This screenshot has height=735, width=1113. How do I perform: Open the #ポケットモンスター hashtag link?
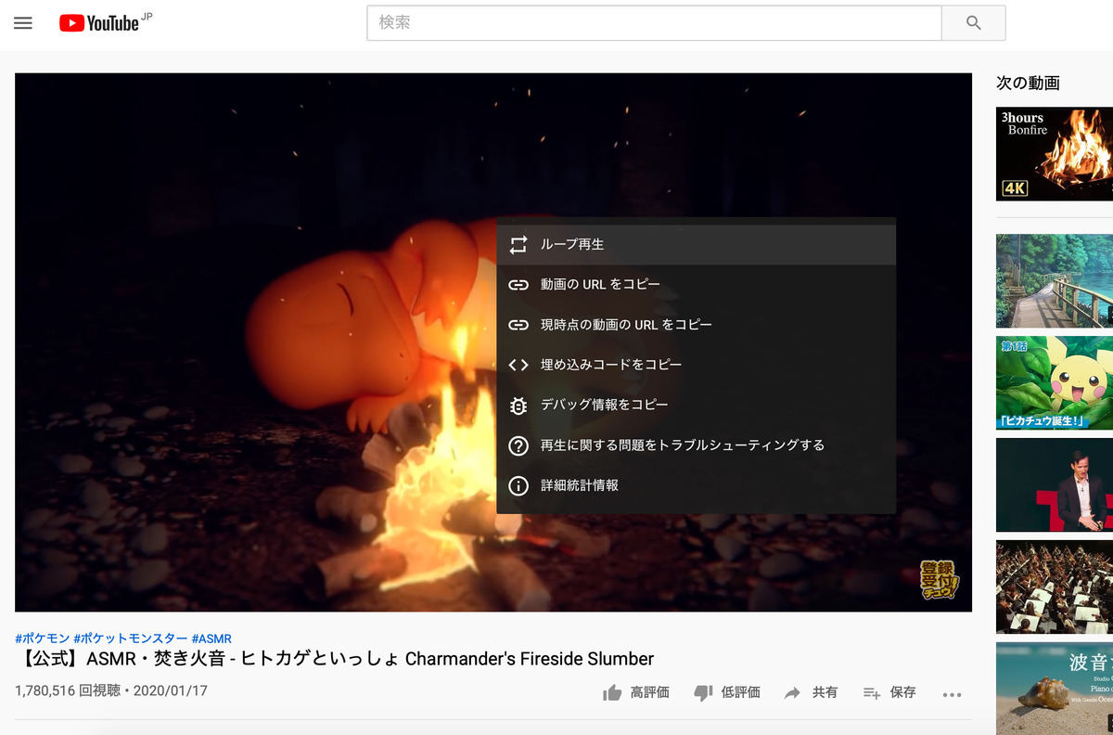[130, 638]
